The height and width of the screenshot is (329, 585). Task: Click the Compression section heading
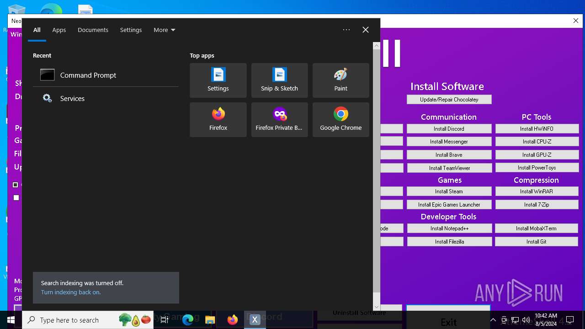536,180
